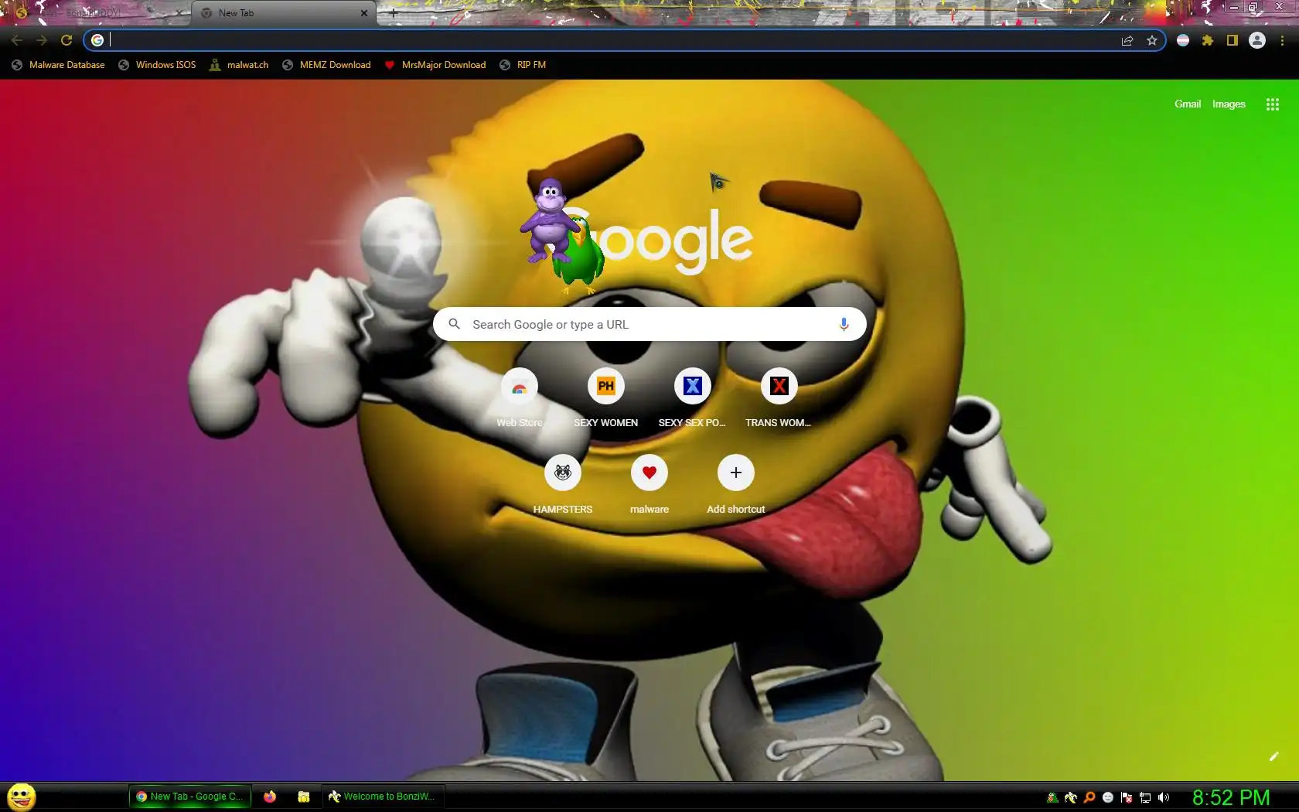Screen dimensions: 1299x812
Task: Show the 8:52 PM clock
Action: point(1231,797)
